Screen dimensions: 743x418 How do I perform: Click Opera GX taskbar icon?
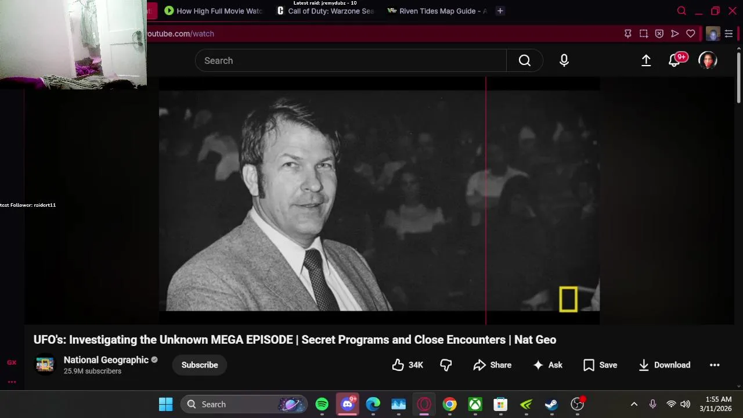424,404
